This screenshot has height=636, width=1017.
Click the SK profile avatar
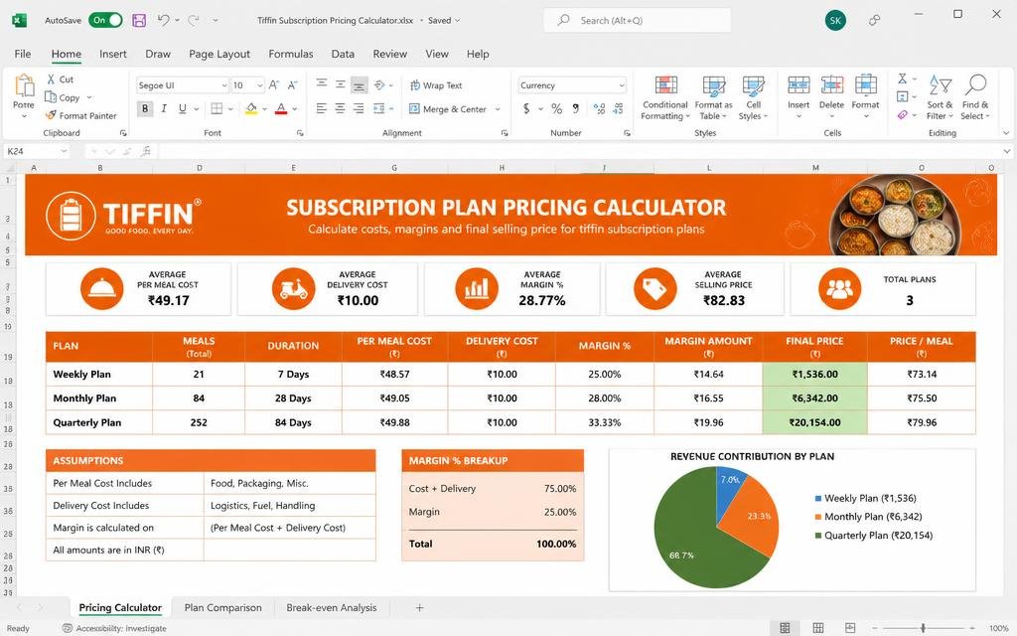835,20
